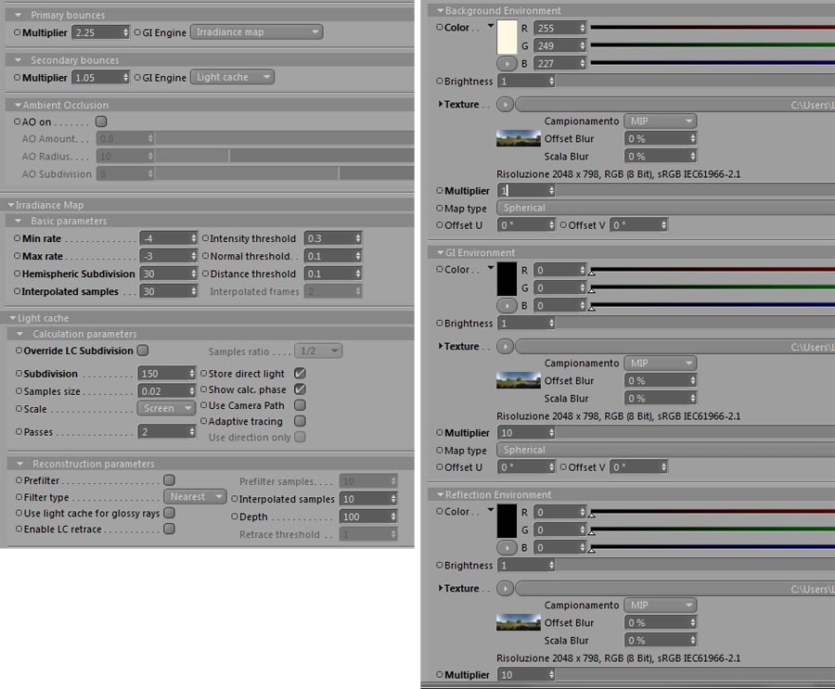835x689 pixels.
Task: Toggle keyframe circle beside Samples size
Action: pos(19,390)
